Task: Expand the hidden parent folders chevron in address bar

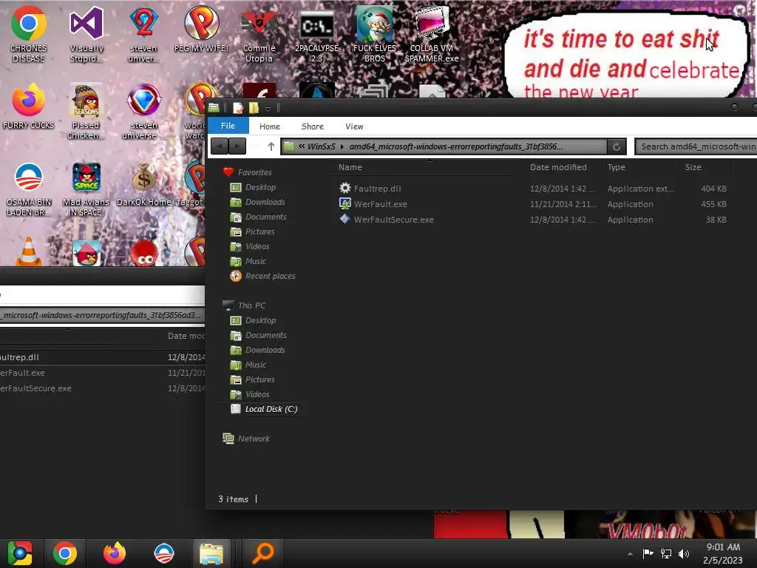Action: [x=302, y=146]
